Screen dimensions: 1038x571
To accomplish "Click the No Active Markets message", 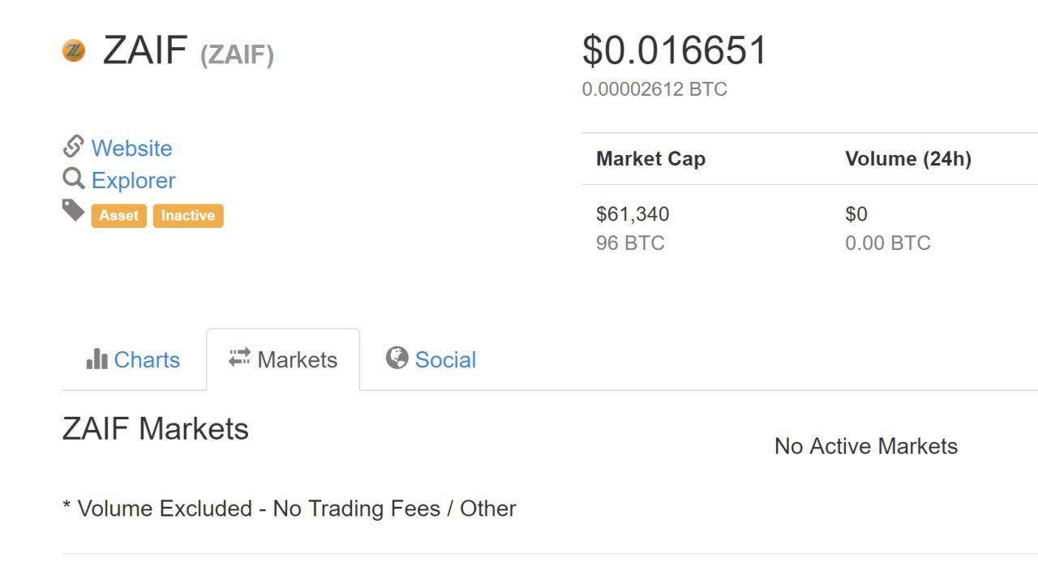I will point(866,446).
